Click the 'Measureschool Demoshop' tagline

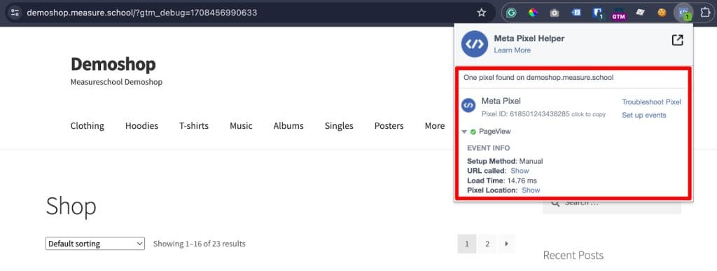116,82
